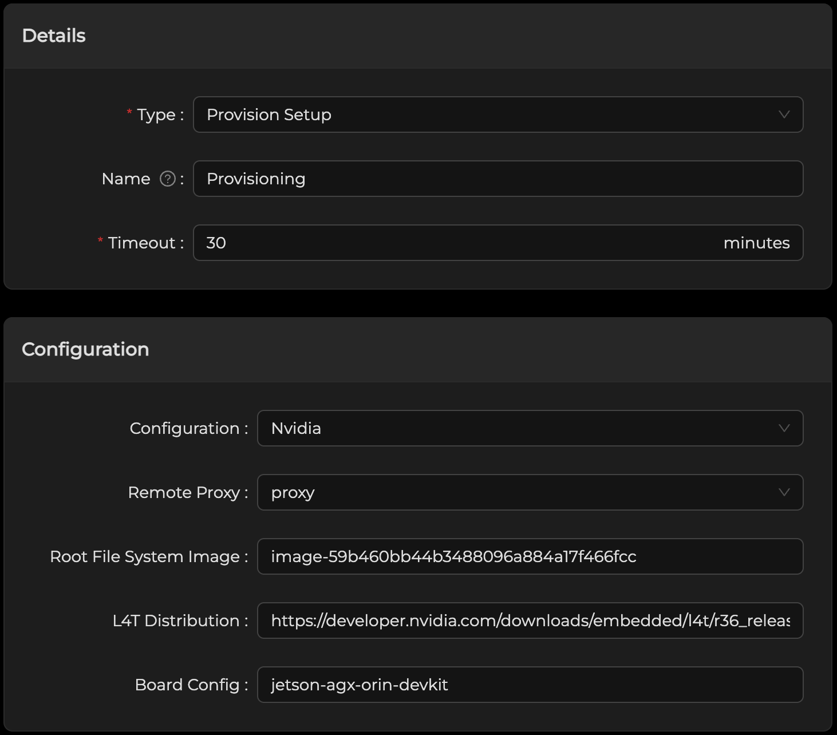The image size is (837, 735).
Task: Click the Configuration section header
Action: point(85,349)
